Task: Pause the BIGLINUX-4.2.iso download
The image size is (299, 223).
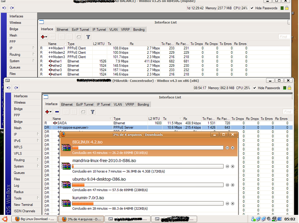Action: (227, 148)
